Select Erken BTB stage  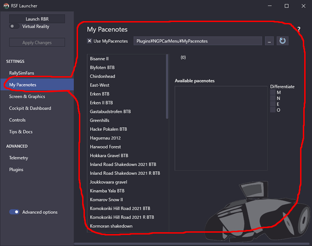126,94
